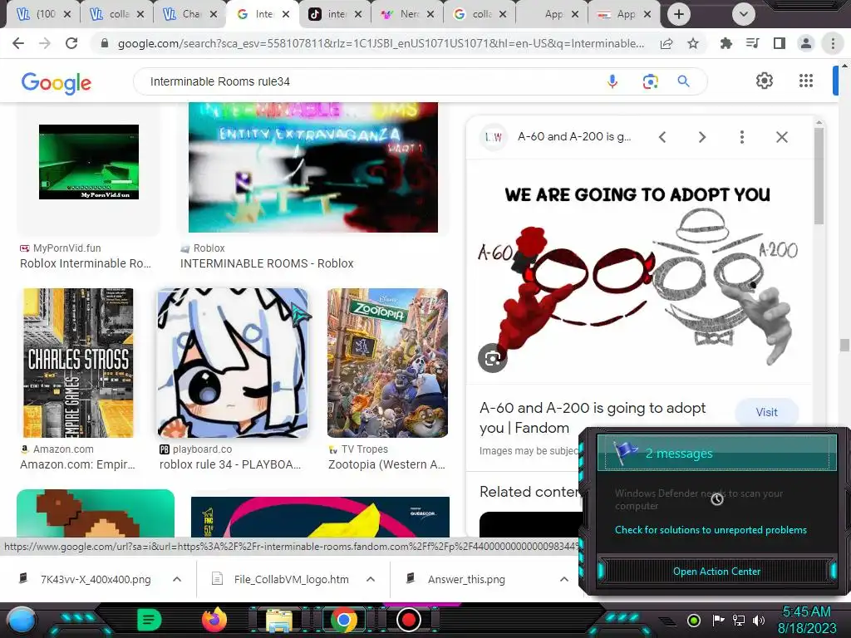Close the TikTok "inte" tab
851x638 pixels.
point(357,14)
